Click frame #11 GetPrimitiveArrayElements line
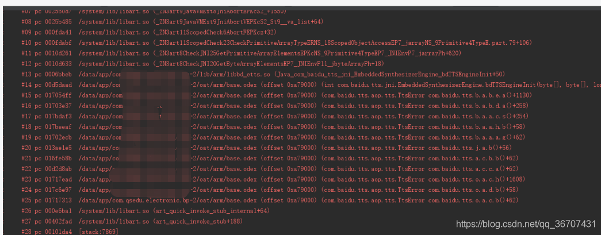Viewport: 601px width, 235px height. click(241, 53)
